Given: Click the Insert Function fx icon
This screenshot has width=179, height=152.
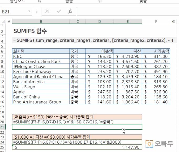Looking at the screenshot, I should (70, 11).
